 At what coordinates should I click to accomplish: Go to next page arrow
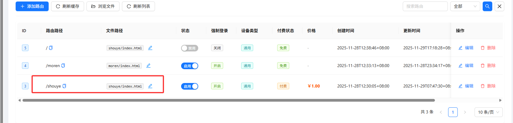point(465,112)
